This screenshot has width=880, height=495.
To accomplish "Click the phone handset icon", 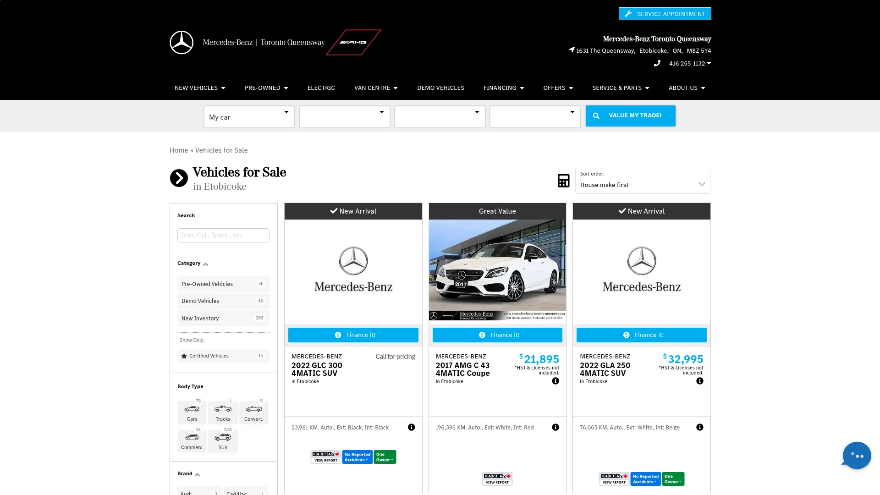I will tap(657, 63).
